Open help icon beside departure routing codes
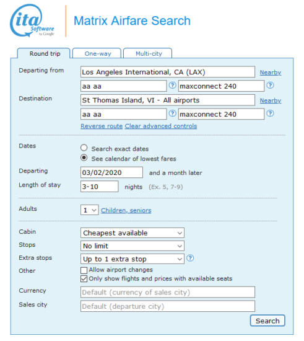 172,86
